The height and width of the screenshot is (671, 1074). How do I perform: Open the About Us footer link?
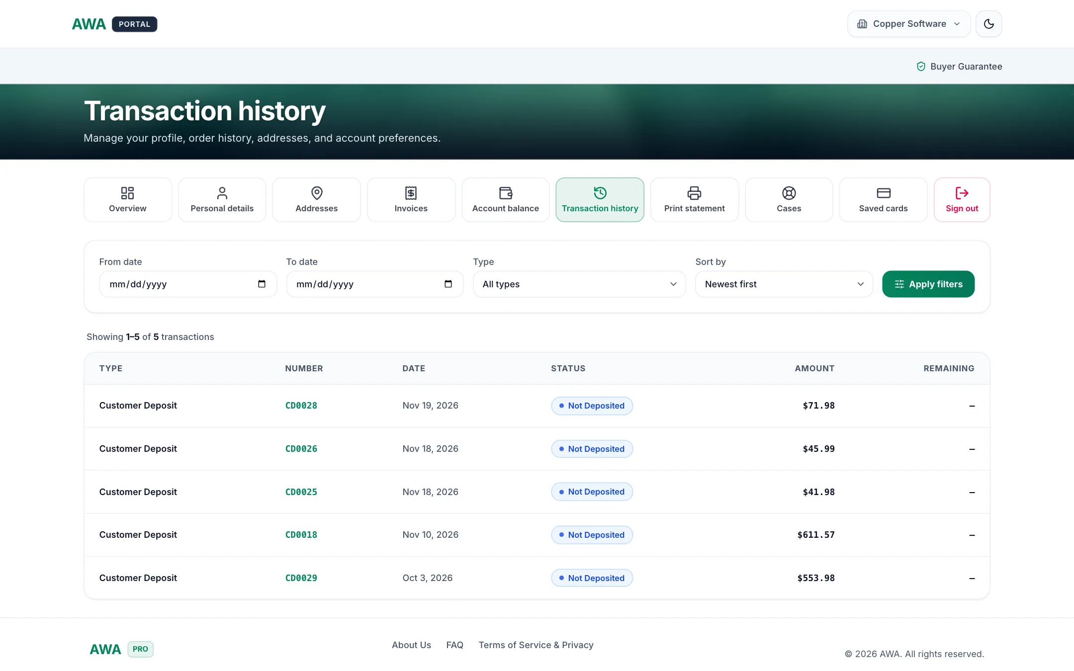tap(411, 645)
